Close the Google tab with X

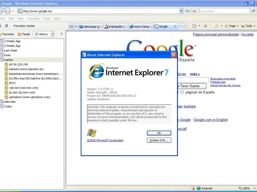coord(175,27)
